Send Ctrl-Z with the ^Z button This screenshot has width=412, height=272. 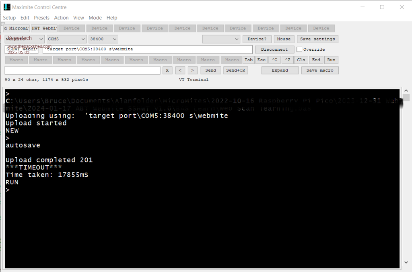click(x=287, y=60)
